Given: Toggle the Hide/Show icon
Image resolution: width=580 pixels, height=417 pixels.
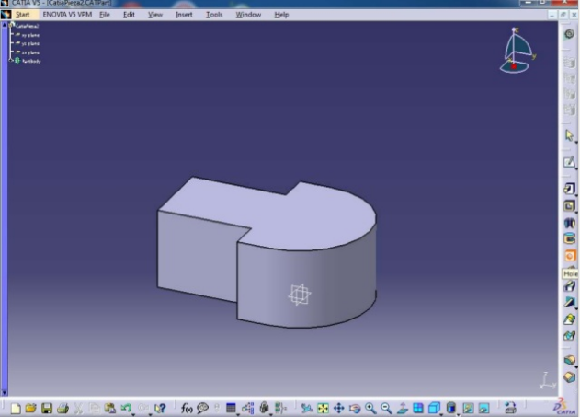Looking at the screenshot, I should point(468,408).
